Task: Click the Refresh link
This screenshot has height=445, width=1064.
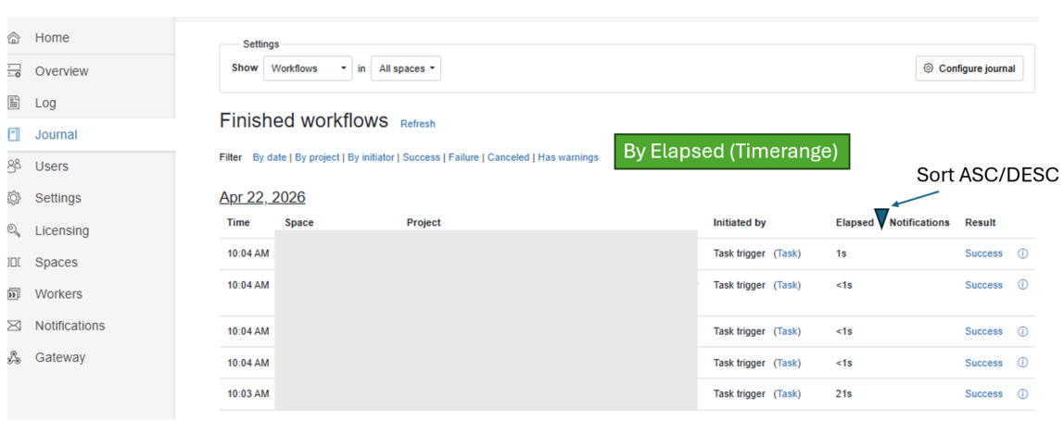Action: [x=417, y=124]
